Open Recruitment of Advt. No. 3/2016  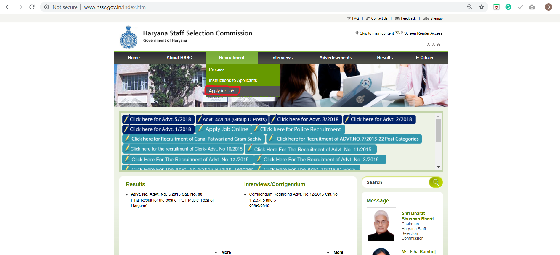click(320, 159)
